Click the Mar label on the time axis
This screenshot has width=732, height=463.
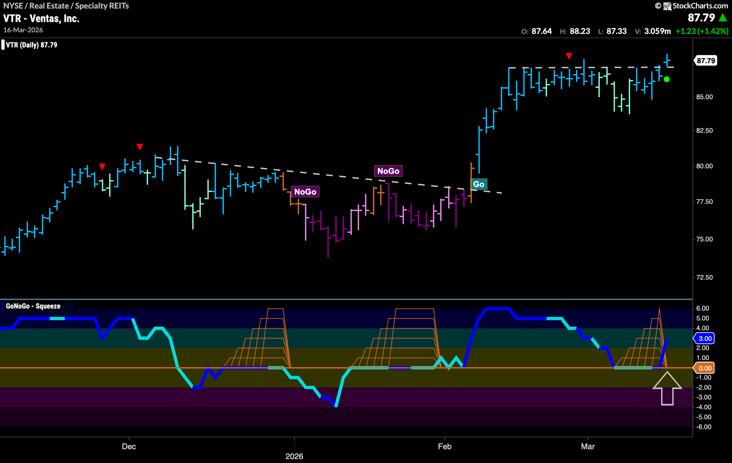pos(588,447)
